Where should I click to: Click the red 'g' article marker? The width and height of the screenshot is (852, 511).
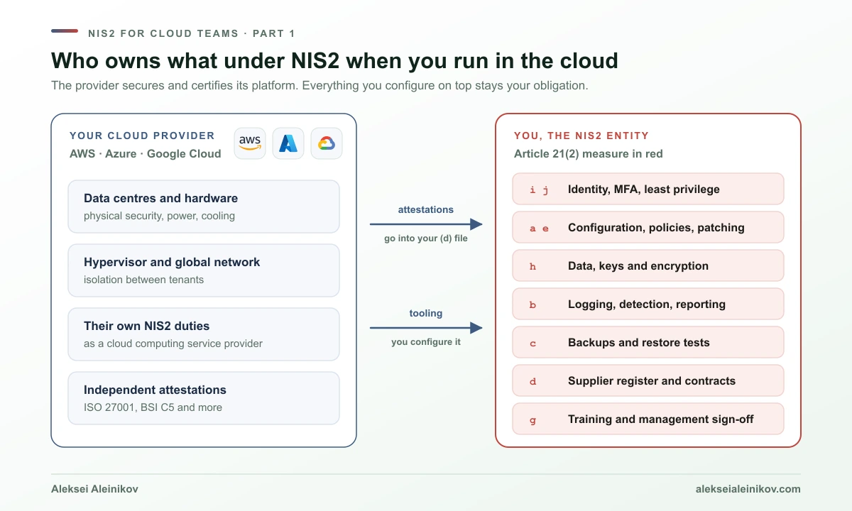pyautogui.click(x=533, y=420)
